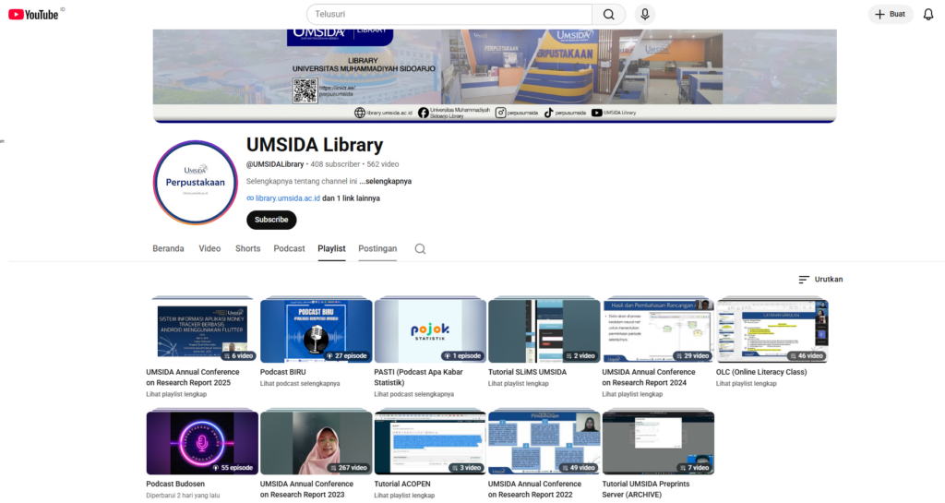The width and height of the screenshot is (945, 503).
Task: Open OLC Online Literacy Class thumbnail
Action: pyautogui.click(x=772, y=330)
